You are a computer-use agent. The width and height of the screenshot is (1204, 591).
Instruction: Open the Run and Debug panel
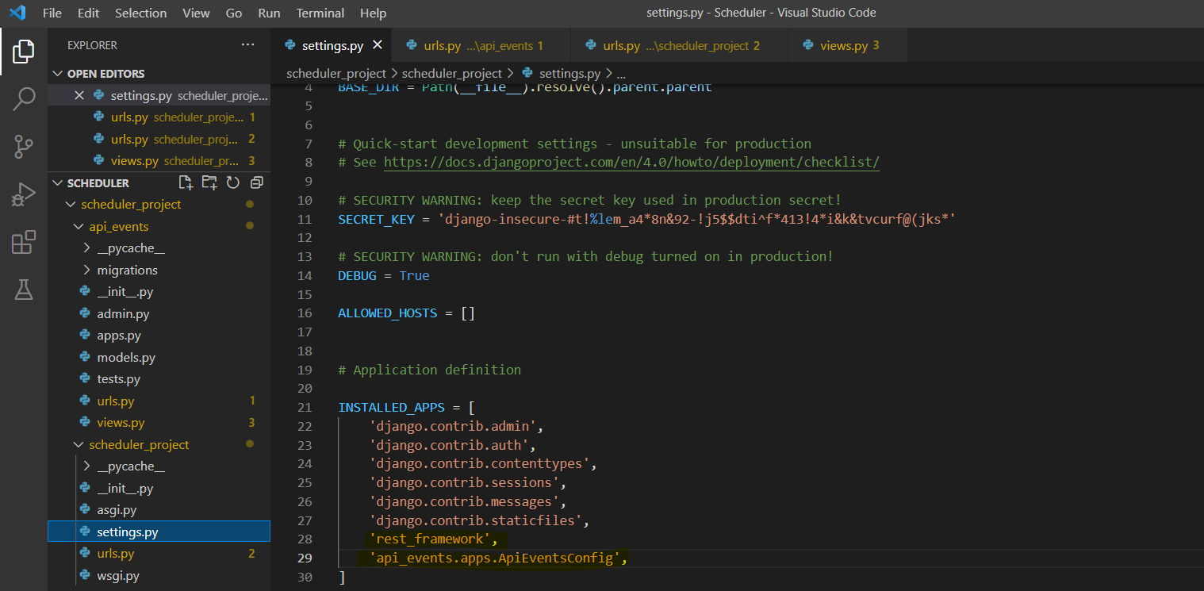coord(24,194)
